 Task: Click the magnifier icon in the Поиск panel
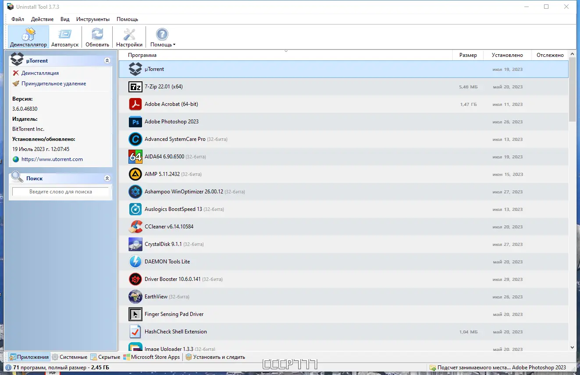pyautogui.click(x=17, y=178)
